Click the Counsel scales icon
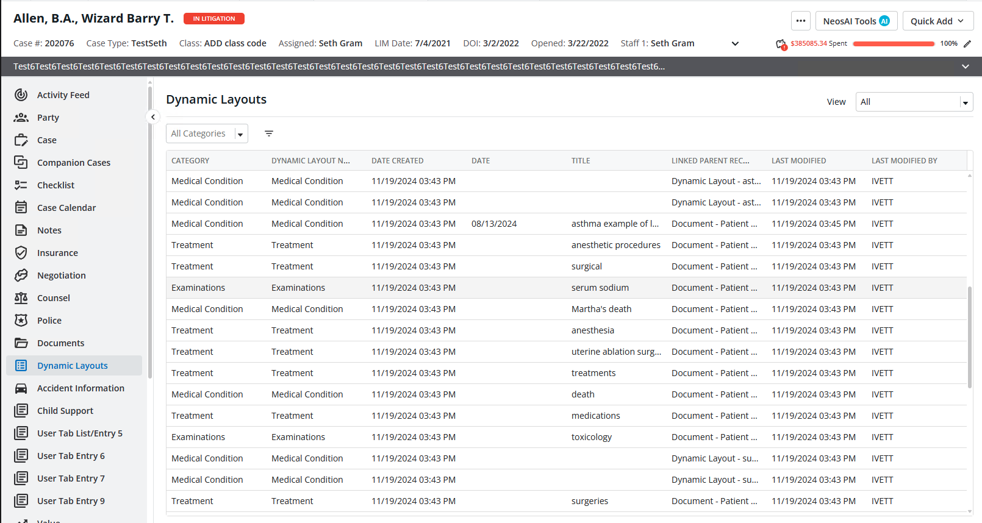This screenshot has height=523, width=982. click(x=21, y=297)
